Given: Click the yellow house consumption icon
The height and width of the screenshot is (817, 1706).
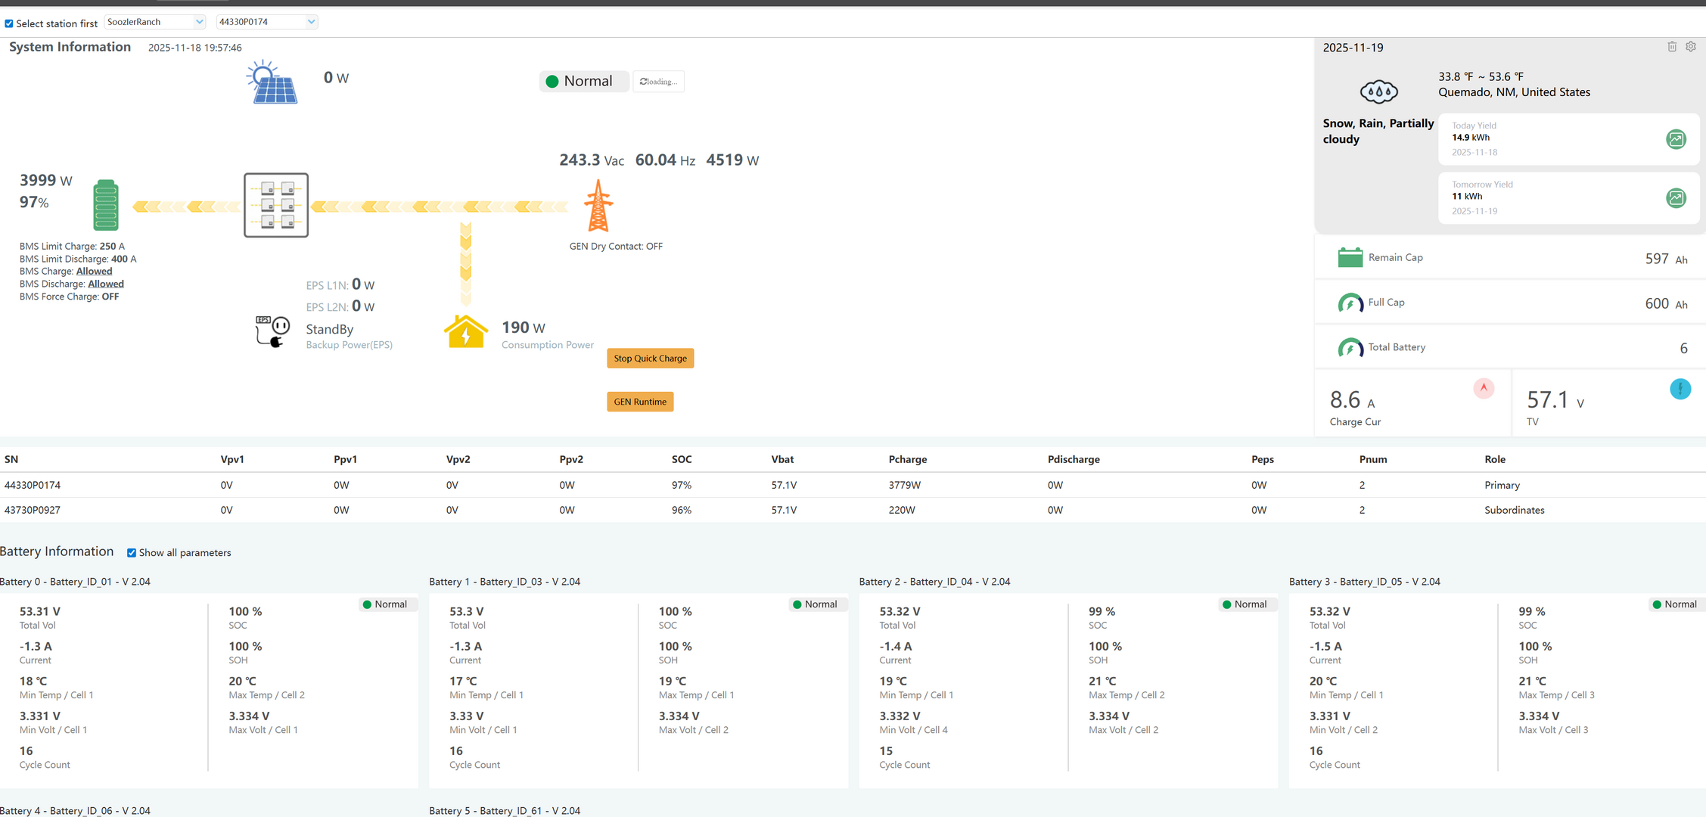Looking at the screenshot, I should point(465,331).
